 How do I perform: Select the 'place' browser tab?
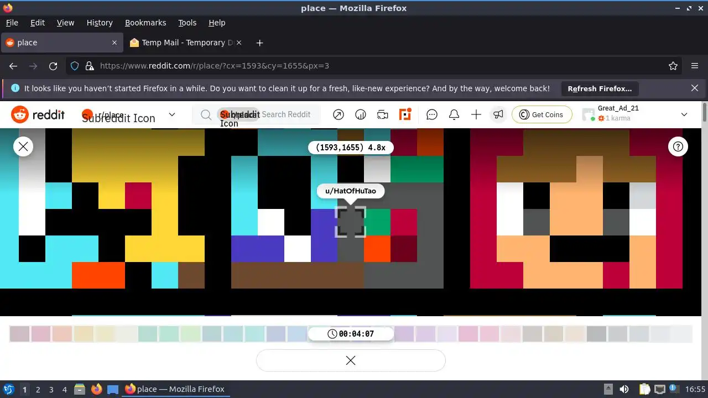tap(61, 43)
